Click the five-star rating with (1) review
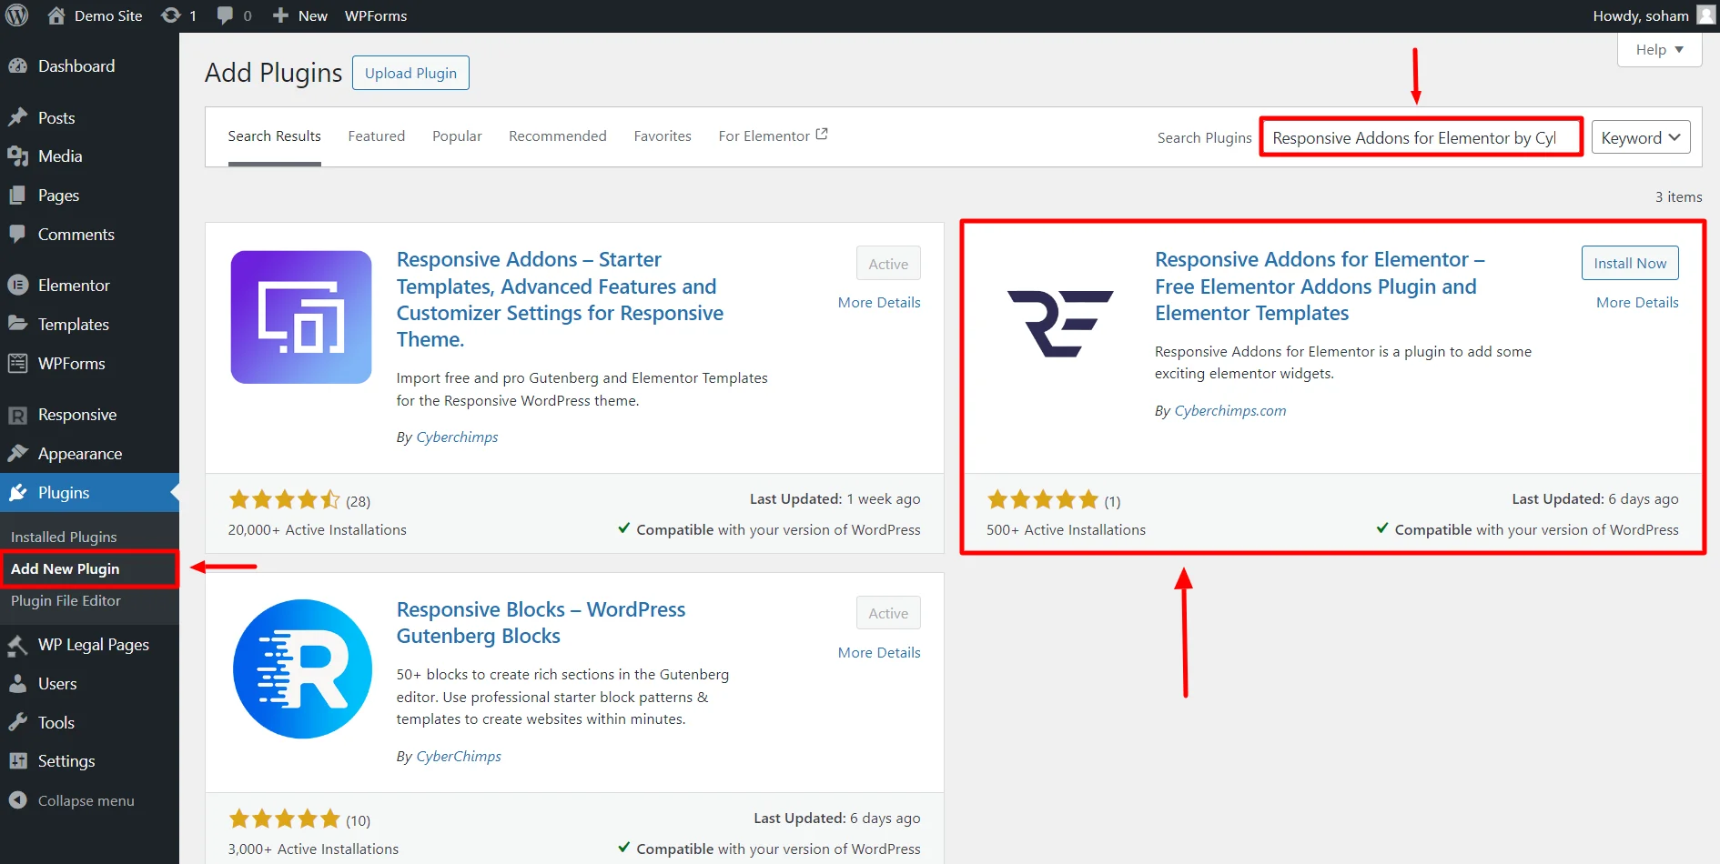 1042,499
